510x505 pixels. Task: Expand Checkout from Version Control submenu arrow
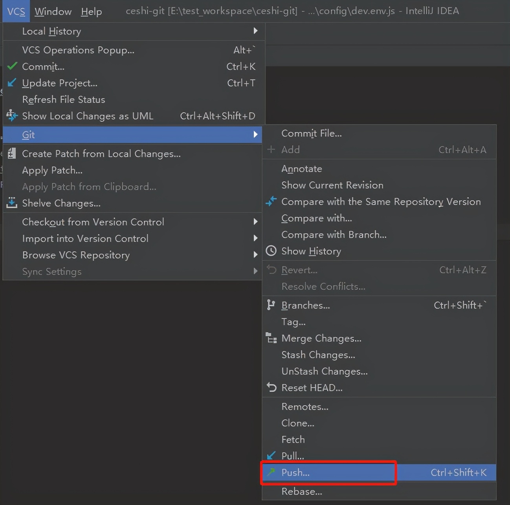tap(255, 221)
